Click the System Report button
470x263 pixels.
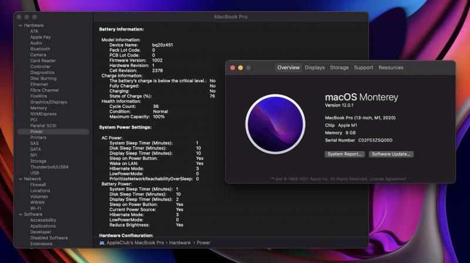pyautogui.click(x=345, y=154)
